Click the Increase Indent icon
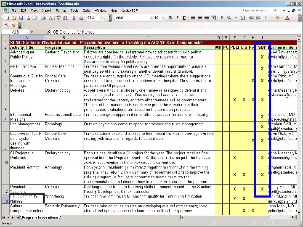303x227 pixels. tap(258, 18)
